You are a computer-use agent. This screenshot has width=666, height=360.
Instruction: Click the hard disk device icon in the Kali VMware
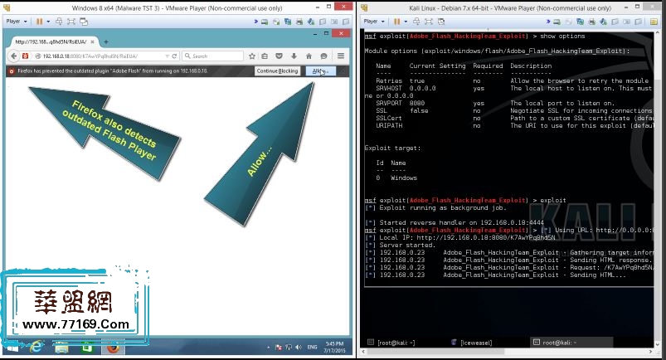(557, 22)
